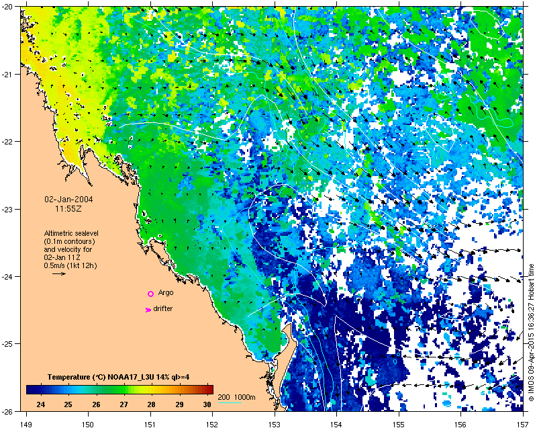Image resolution: width=537 pixels, height=430 pixels.
Task: Click the '0.5m/s (1kt 12h)' text
Action: click(70, 265)
